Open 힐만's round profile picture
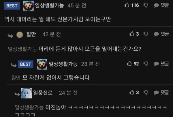The image size is (173, 117). (20, 35)
